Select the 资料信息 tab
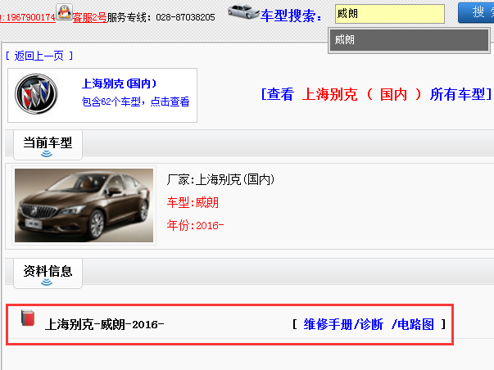This screenshot has height=370, width=494. [x=48, y=273]
